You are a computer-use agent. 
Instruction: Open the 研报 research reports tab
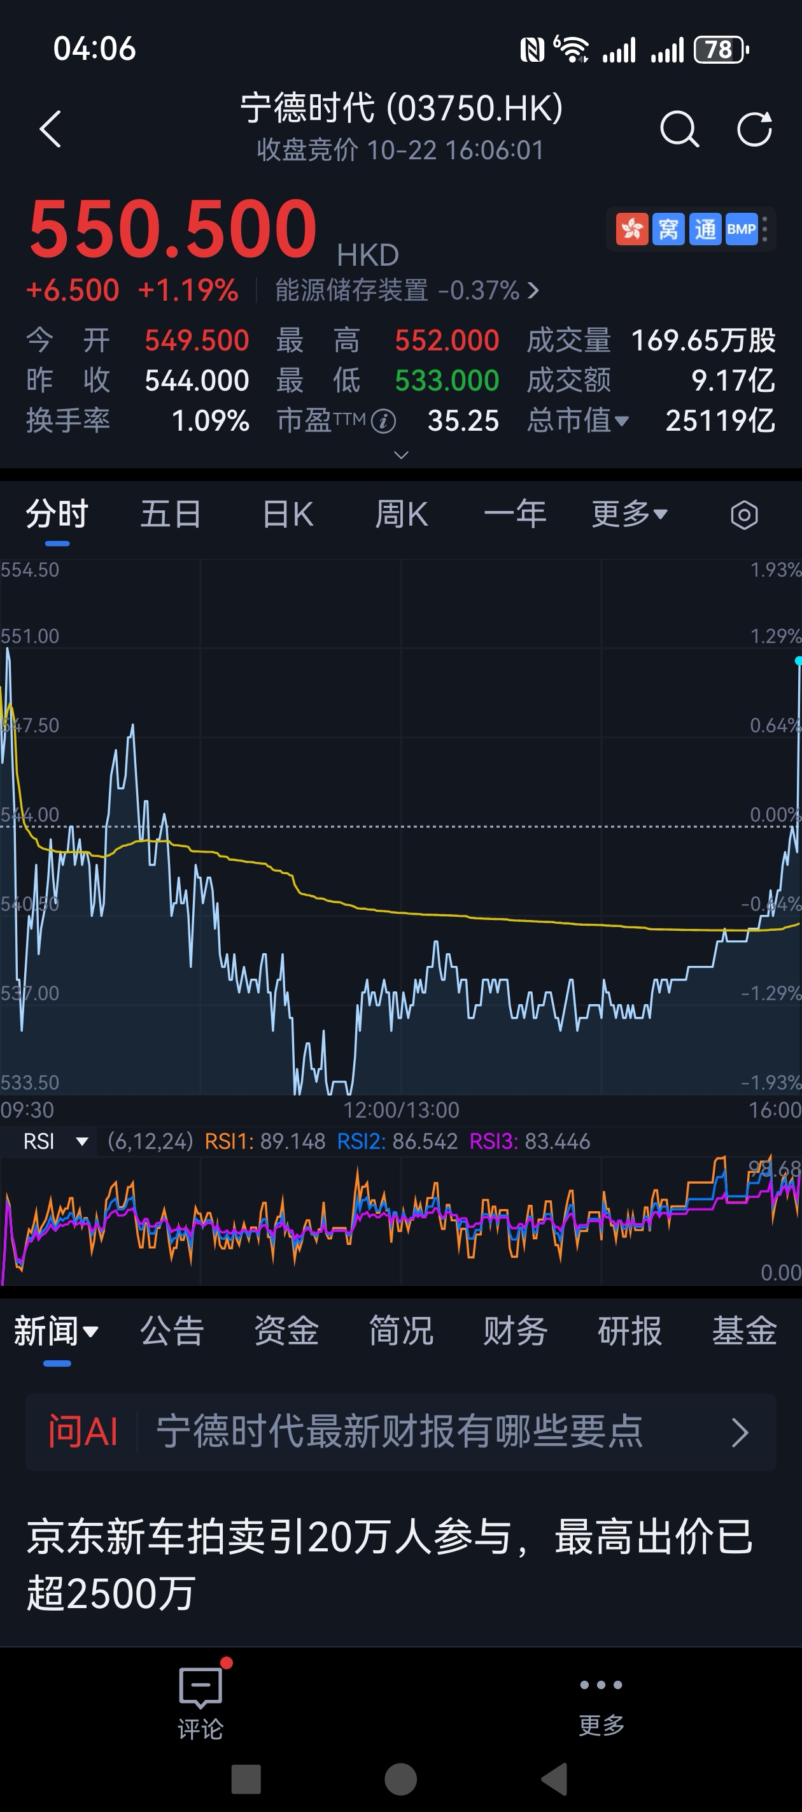coord(630,1330)
